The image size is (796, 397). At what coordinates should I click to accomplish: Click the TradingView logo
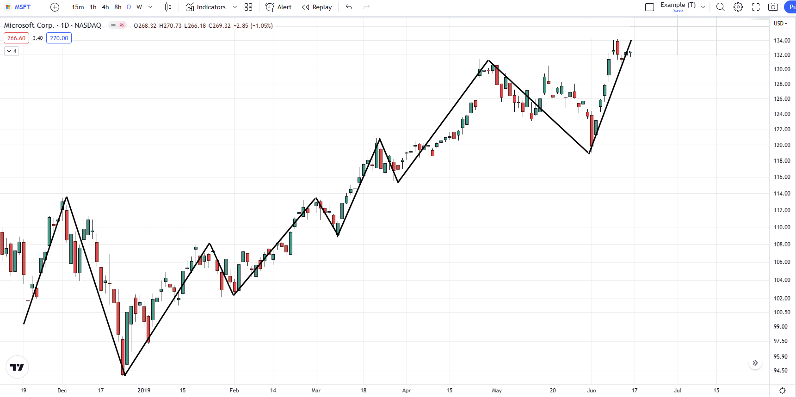point(17,367)
